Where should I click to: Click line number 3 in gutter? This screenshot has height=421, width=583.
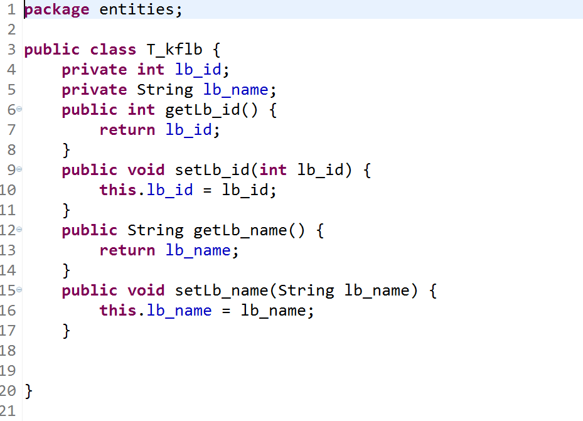pyautogui.click(x=11, y=50)
